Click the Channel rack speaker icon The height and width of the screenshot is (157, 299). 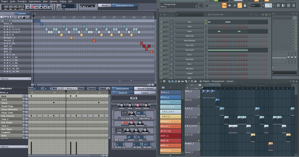[x=209, y=14]
